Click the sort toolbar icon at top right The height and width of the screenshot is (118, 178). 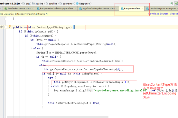click(172, 4)
